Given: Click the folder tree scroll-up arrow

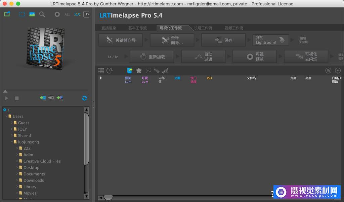Looking at the screenshot, I should (86, 109).
